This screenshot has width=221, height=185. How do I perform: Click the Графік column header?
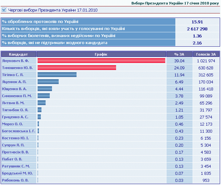click(101, 54)
